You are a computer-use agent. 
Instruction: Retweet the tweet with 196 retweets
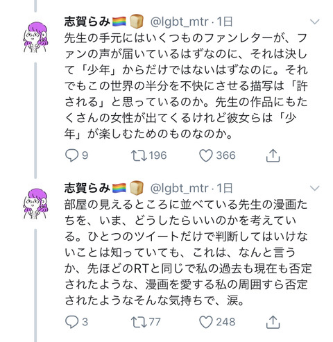click(139, 155)
